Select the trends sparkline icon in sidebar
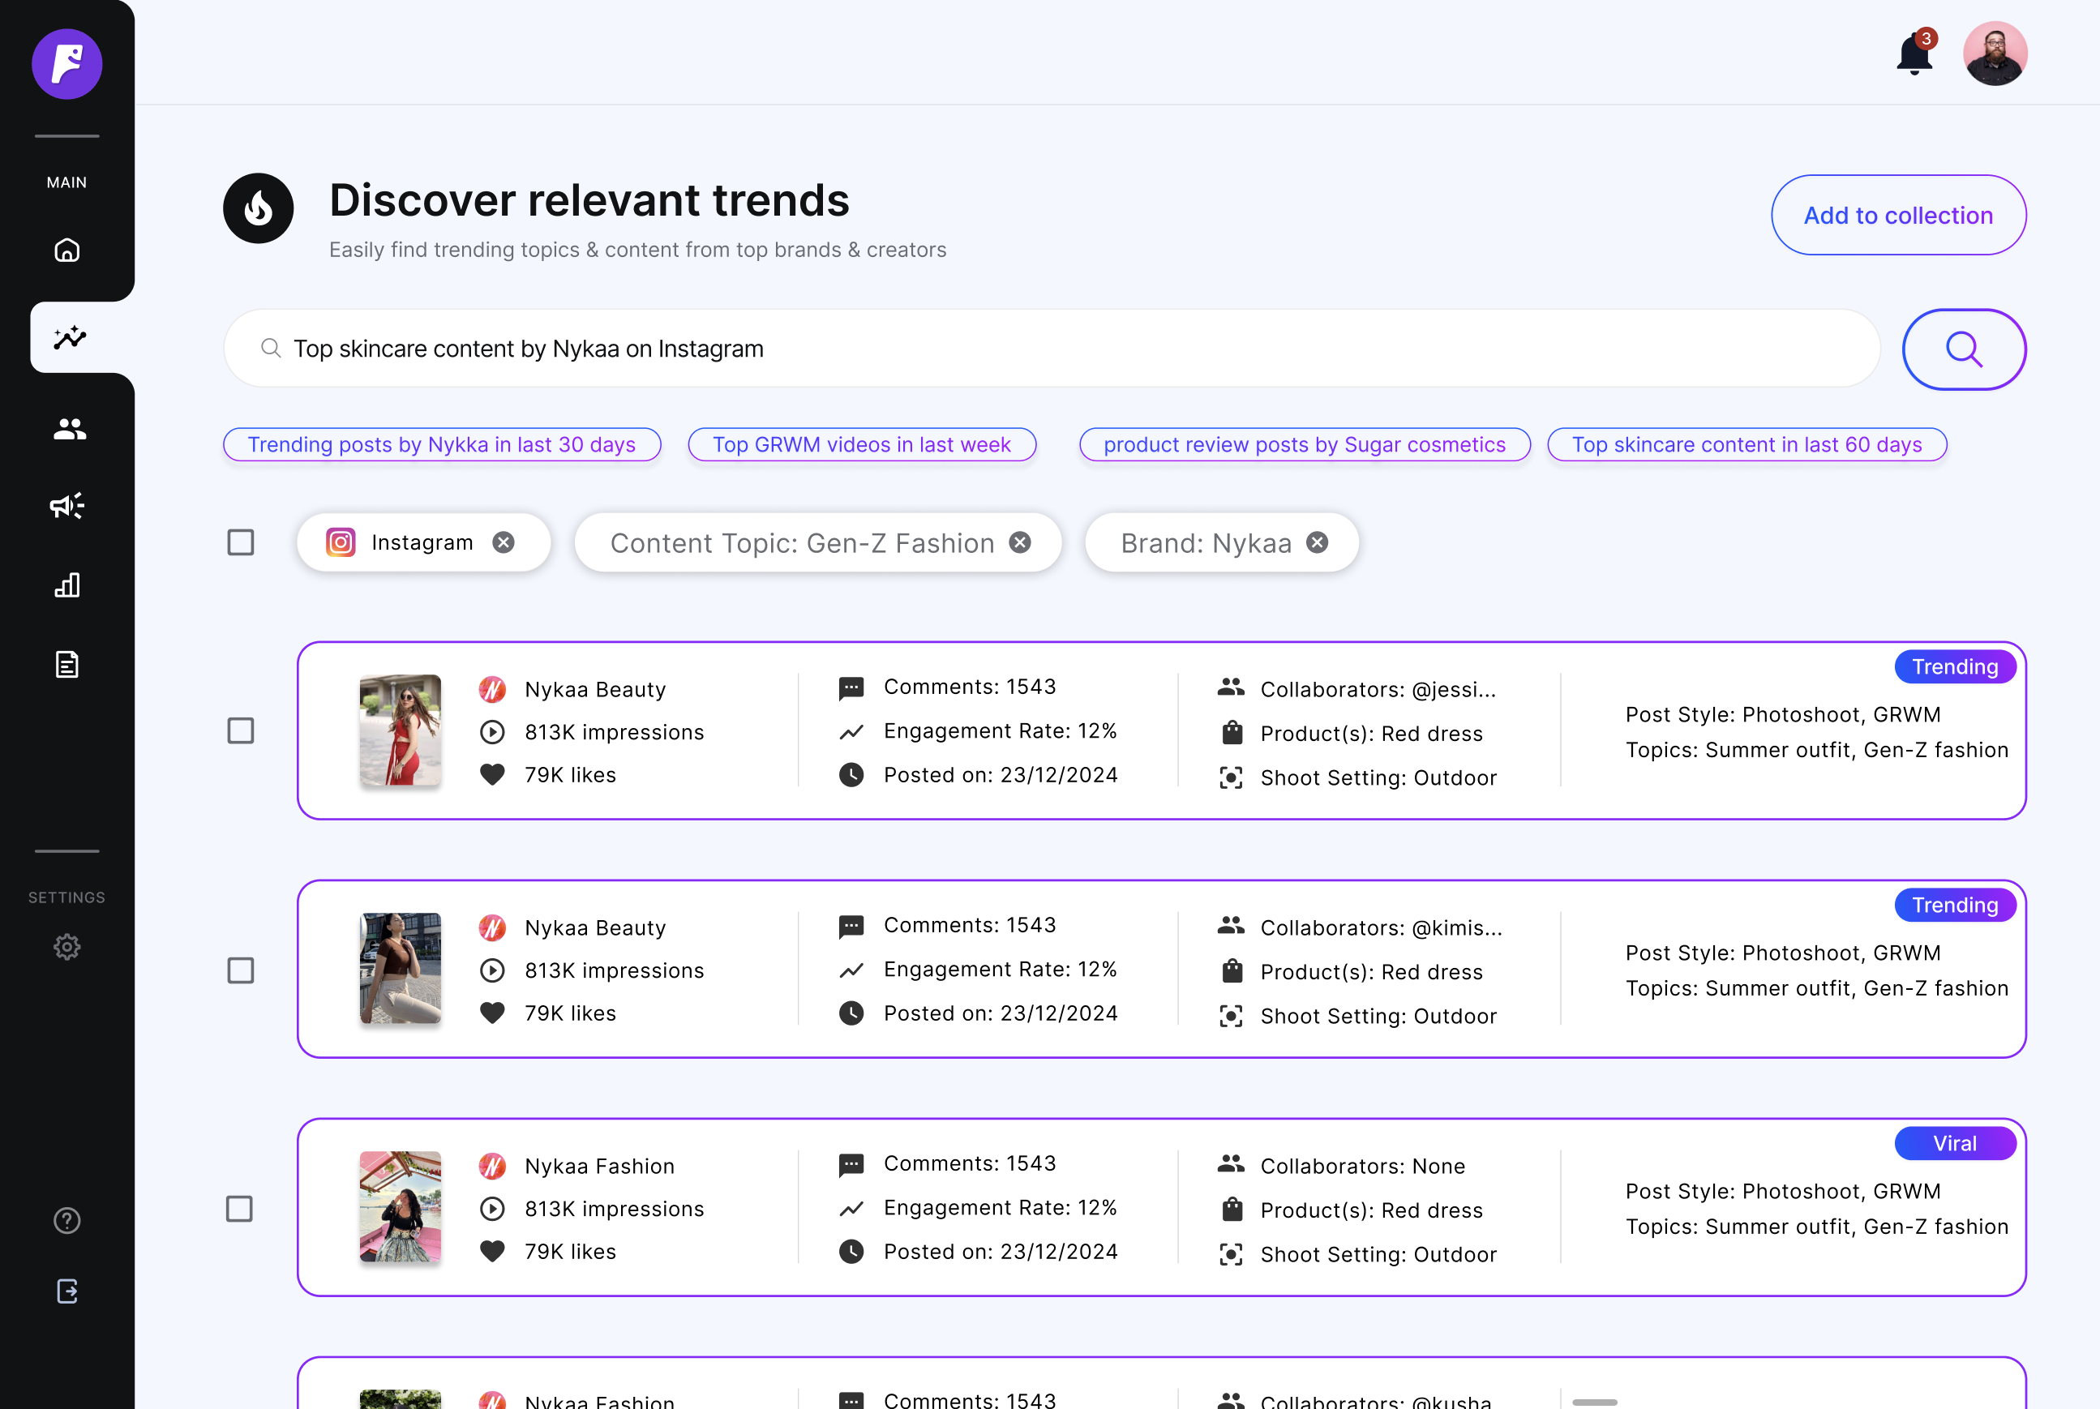This screenshot has width=2100, height=1409. coord(69,337)
